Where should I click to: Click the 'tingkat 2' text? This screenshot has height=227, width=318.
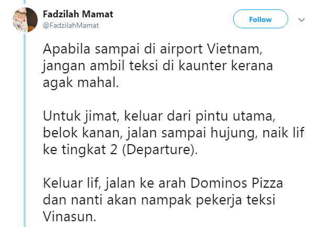click(89, 150)
